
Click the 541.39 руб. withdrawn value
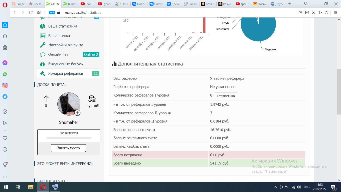click(x=220, y=163)
